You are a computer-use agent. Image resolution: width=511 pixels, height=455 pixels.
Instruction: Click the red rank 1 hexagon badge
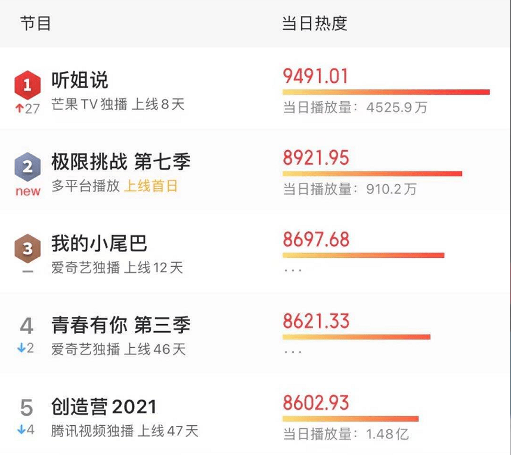[27, 85]
